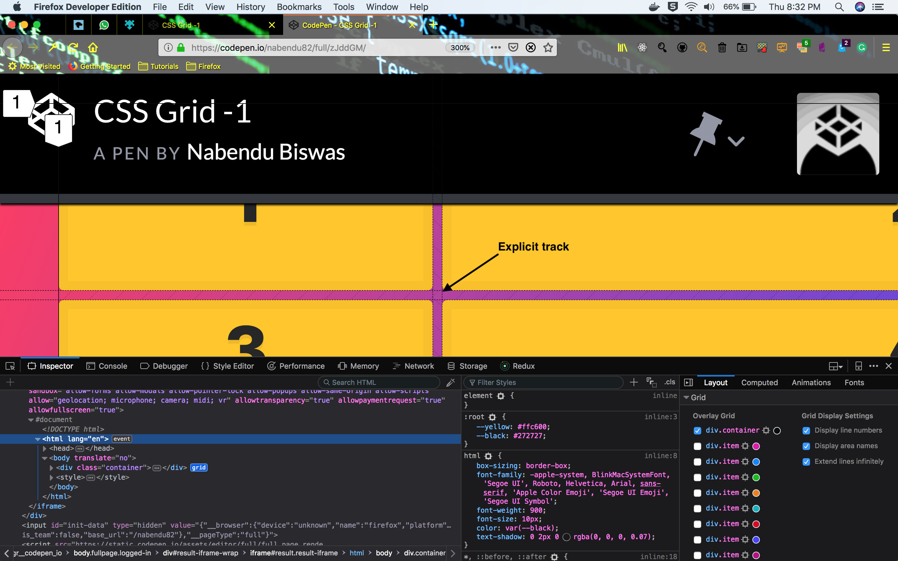The height and width of the screenshot is (561, 898).
Task: Click the rgba text-shadow color swatch
Action: click(x=566, y=537)
